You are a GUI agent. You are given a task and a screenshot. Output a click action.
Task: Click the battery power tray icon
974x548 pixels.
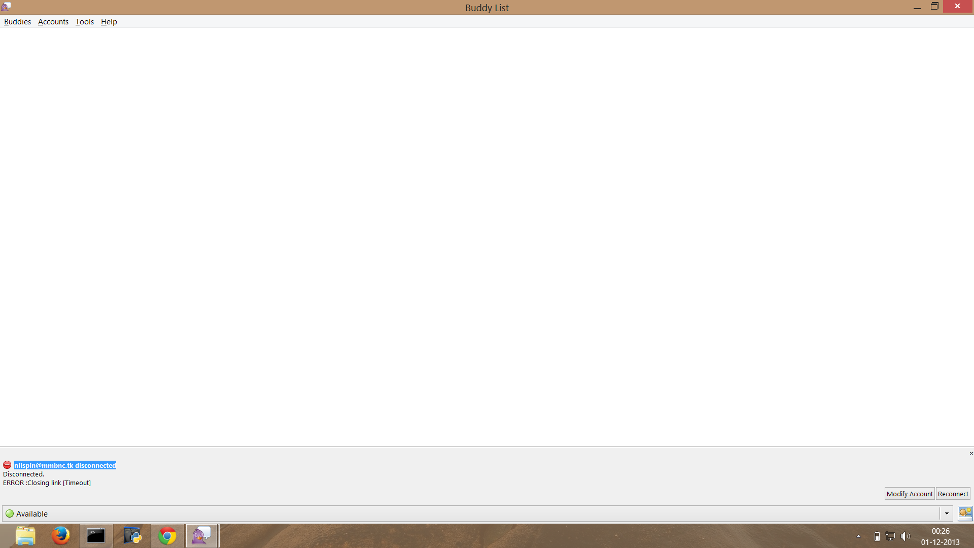(877, 536)
